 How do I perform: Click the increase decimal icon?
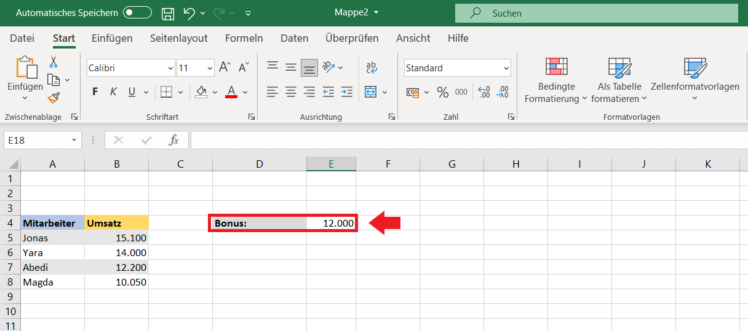tap(484, 92)
